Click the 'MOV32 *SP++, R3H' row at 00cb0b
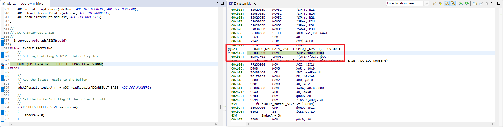This screenshot has width=503, height=127. pos(273,29)
